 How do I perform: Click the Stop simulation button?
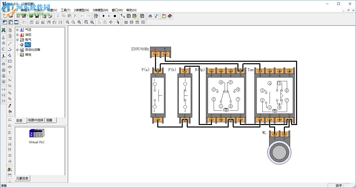pos(115,16)
